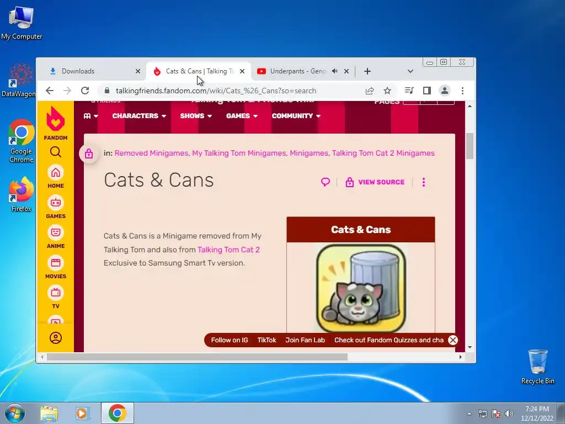Click the address bar URL
This screenshot has width=565, height=424.
pyautogui.click(x=216, y=91)
